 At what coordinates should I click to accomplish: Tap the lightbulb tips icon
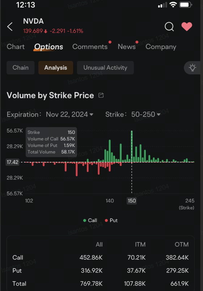pyautogui.click(x=193, y=67)
